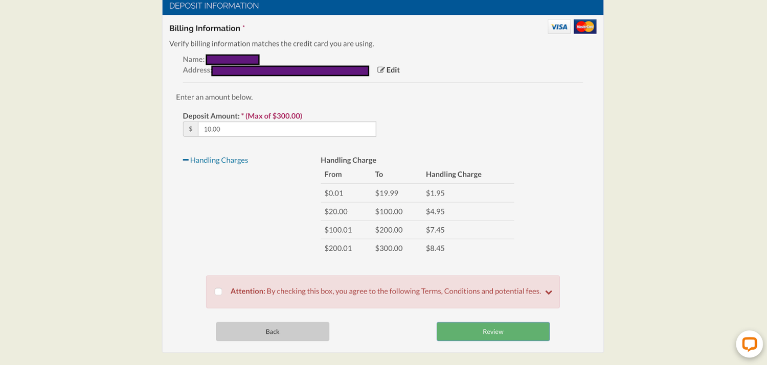
Task: Select the MasterCard icon
Action: point(584,26)
